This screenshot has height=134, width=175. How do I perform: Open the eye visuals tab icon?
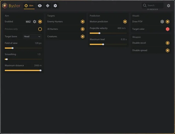40,6
